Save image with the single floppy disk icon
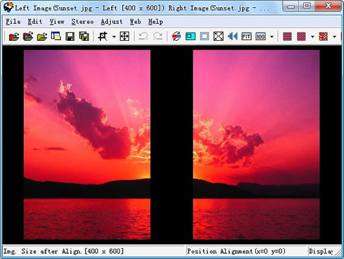344x259 pixels. tap(70, 36)
